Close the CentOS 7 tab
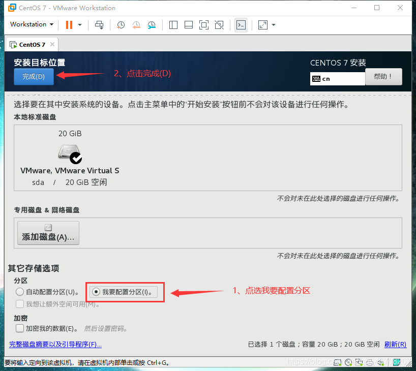Screen dimensions: 416x371 [52, 44]
